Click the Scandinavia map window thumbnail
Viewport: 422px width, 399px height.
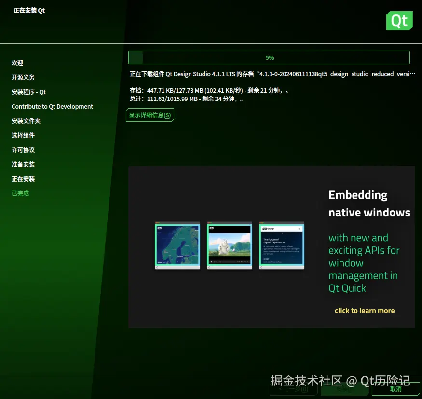tap(177, 245)
